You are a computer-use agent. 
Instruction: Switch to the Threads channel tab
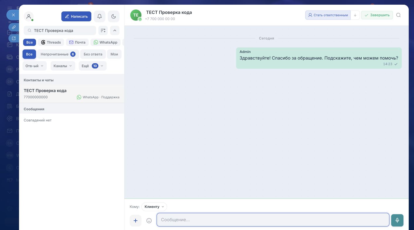pyautogui.click(x=51, y=42)
